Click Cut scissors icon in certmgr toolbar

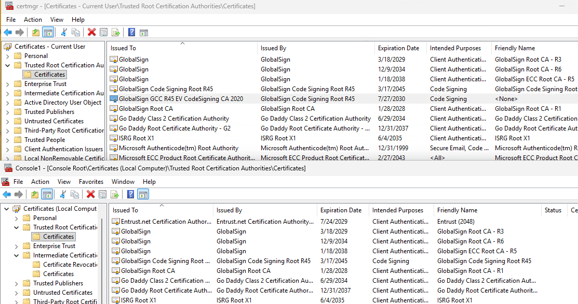click(x=64, y=32)
